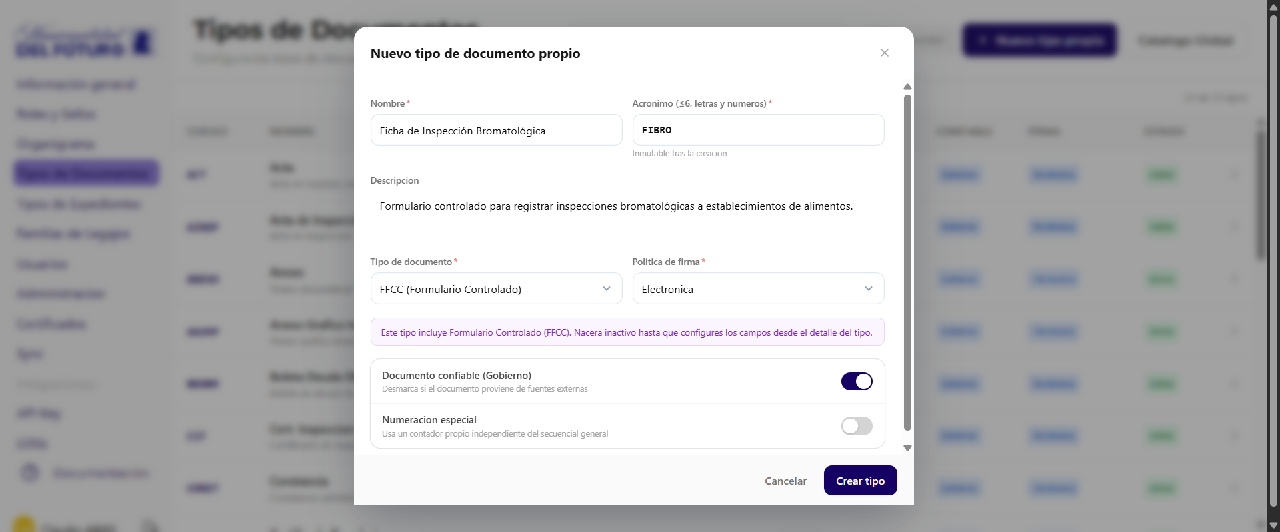Click the Documento confiable (Gobierno) label

457,376
